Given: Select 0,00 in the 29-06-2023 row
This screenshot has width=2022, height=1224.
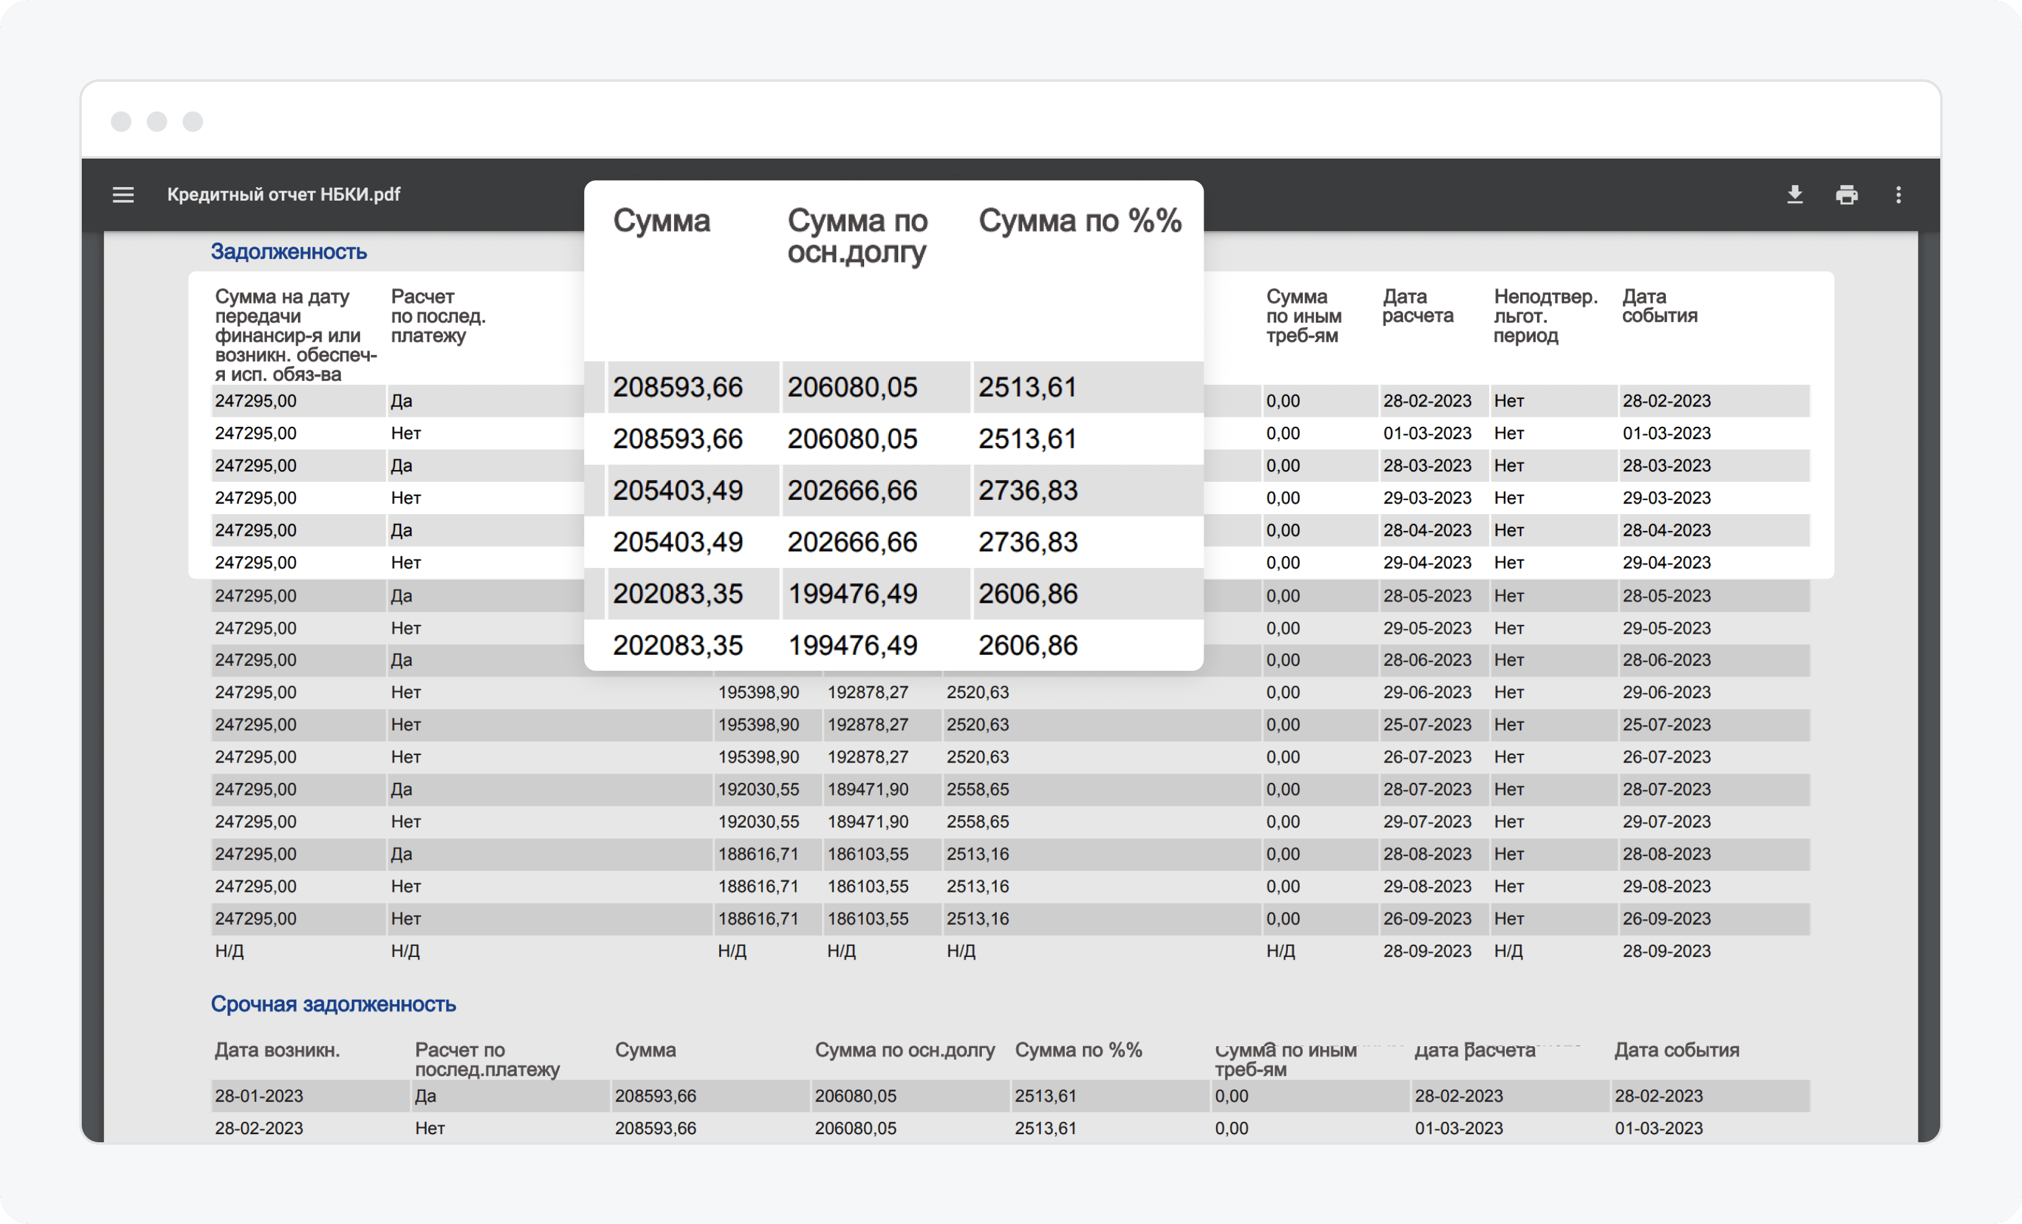Looking at the screenshot, I should pyautogui.click(x=1282, y=693).
